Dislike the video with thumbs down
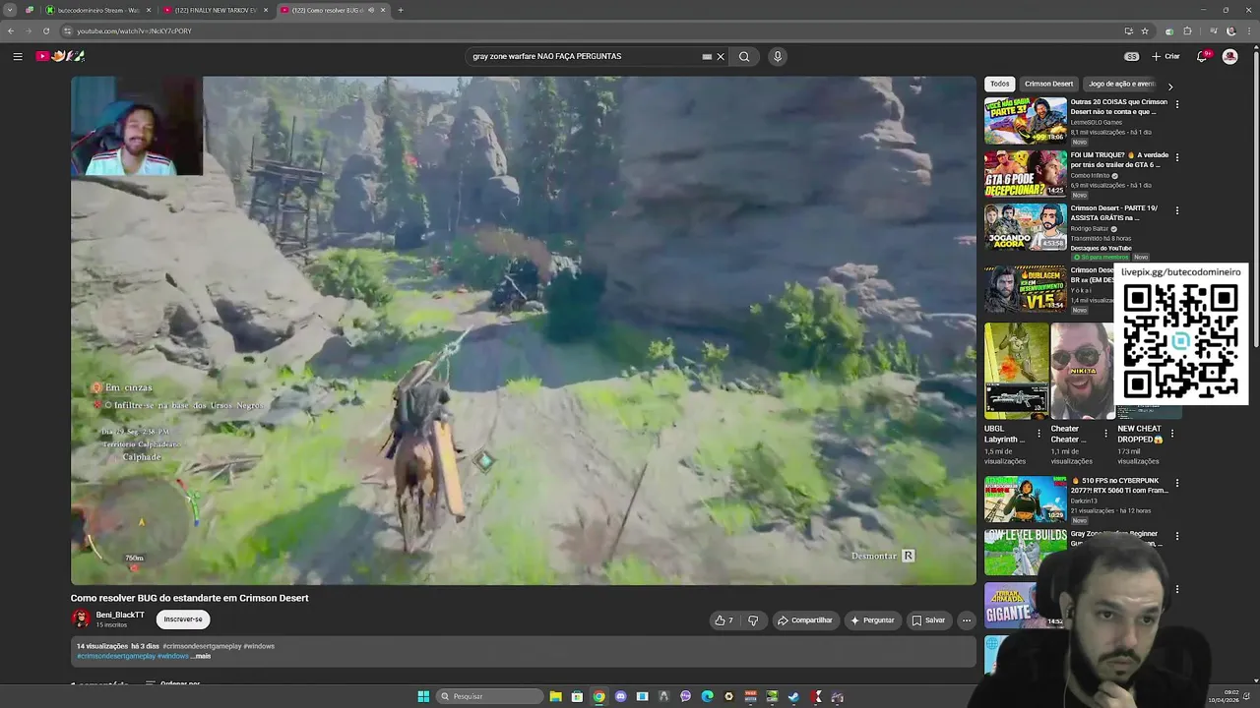 (x=753, y=620)
